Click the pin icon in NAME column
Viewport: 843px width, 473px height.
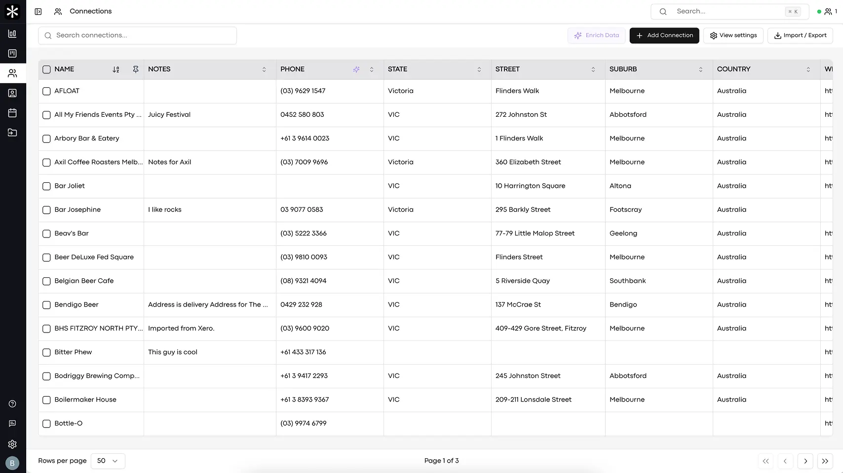(x=136, y=69)
